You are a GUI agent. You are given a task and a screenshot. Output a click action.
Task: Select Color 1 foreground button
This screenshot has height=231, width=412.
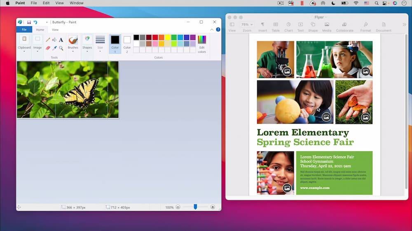pyautogui.click(x=115, y=44)
